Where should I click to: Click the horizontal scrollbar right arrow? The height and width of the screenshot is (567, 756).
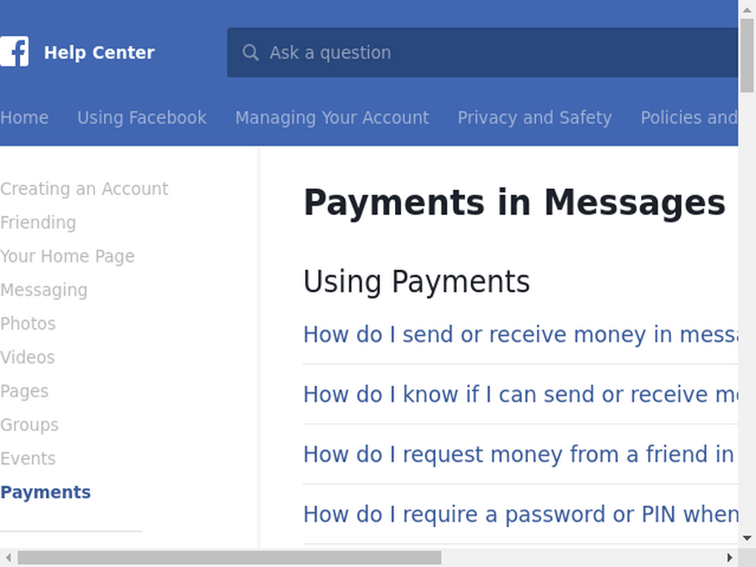tap(729, 558)
